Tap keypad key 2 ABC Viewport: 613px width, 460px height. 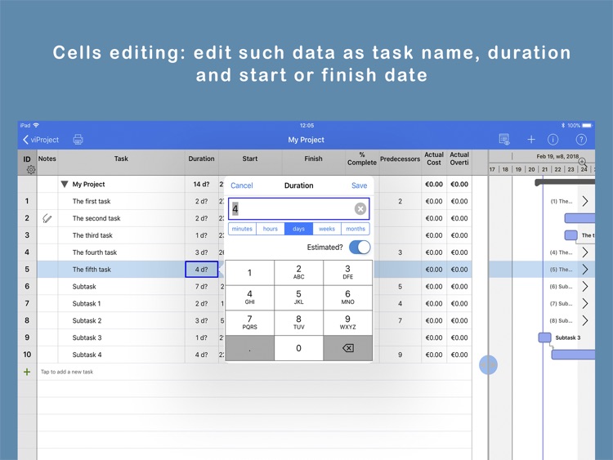(x=298, y=273)
